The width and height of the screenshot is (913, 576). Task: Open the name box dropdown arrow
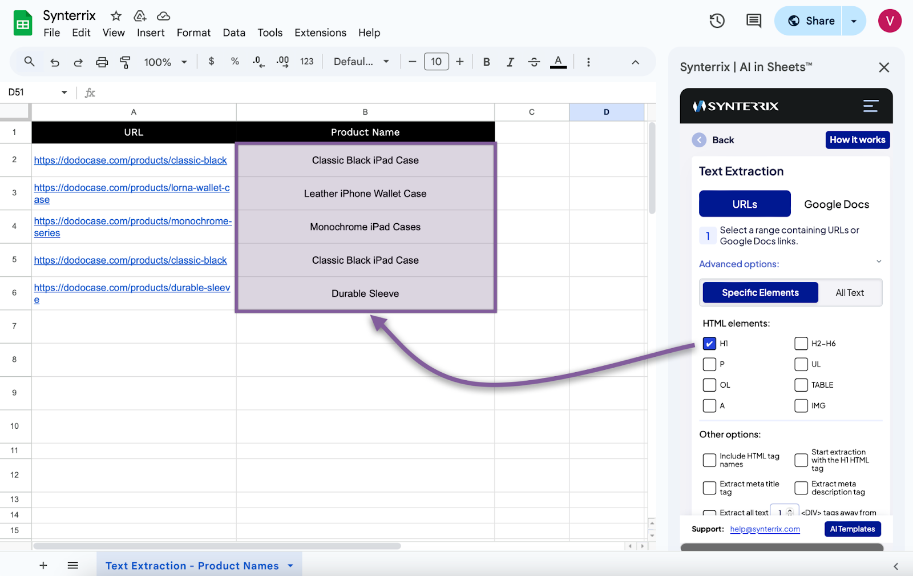pos(64,92)
